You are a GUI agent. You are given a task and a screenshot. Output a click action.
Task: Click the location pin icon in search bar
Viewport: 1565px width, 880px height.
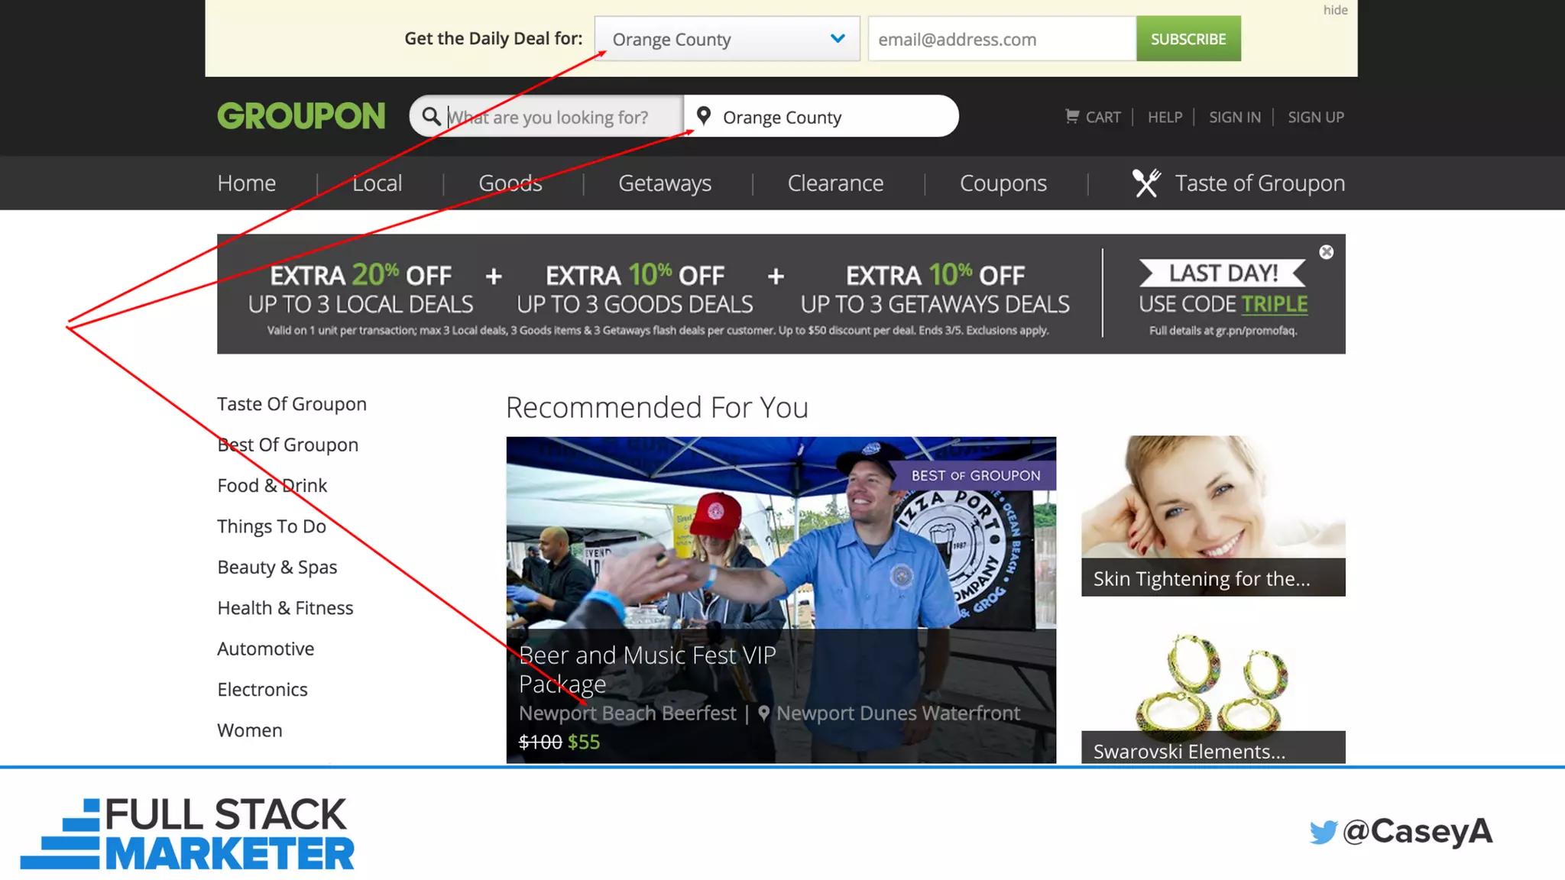704,116
